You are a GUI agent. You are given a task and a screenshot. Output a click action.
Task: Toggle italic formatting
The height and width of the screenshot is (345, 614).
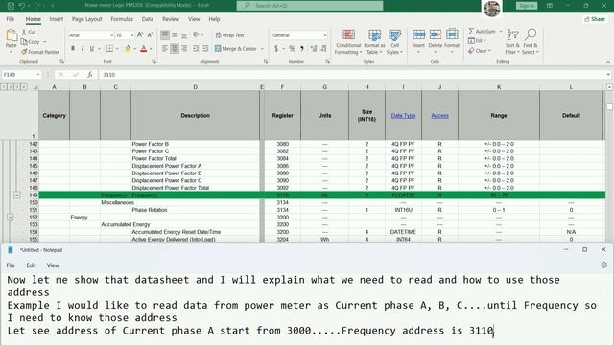tap(83, 49)
